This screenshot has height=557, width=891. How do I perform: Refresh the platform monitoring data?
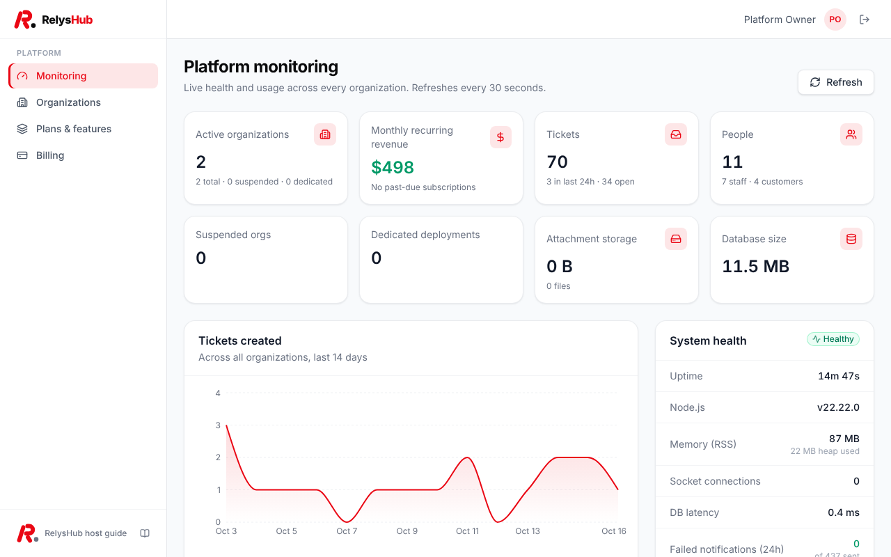[x=835, y=82]
